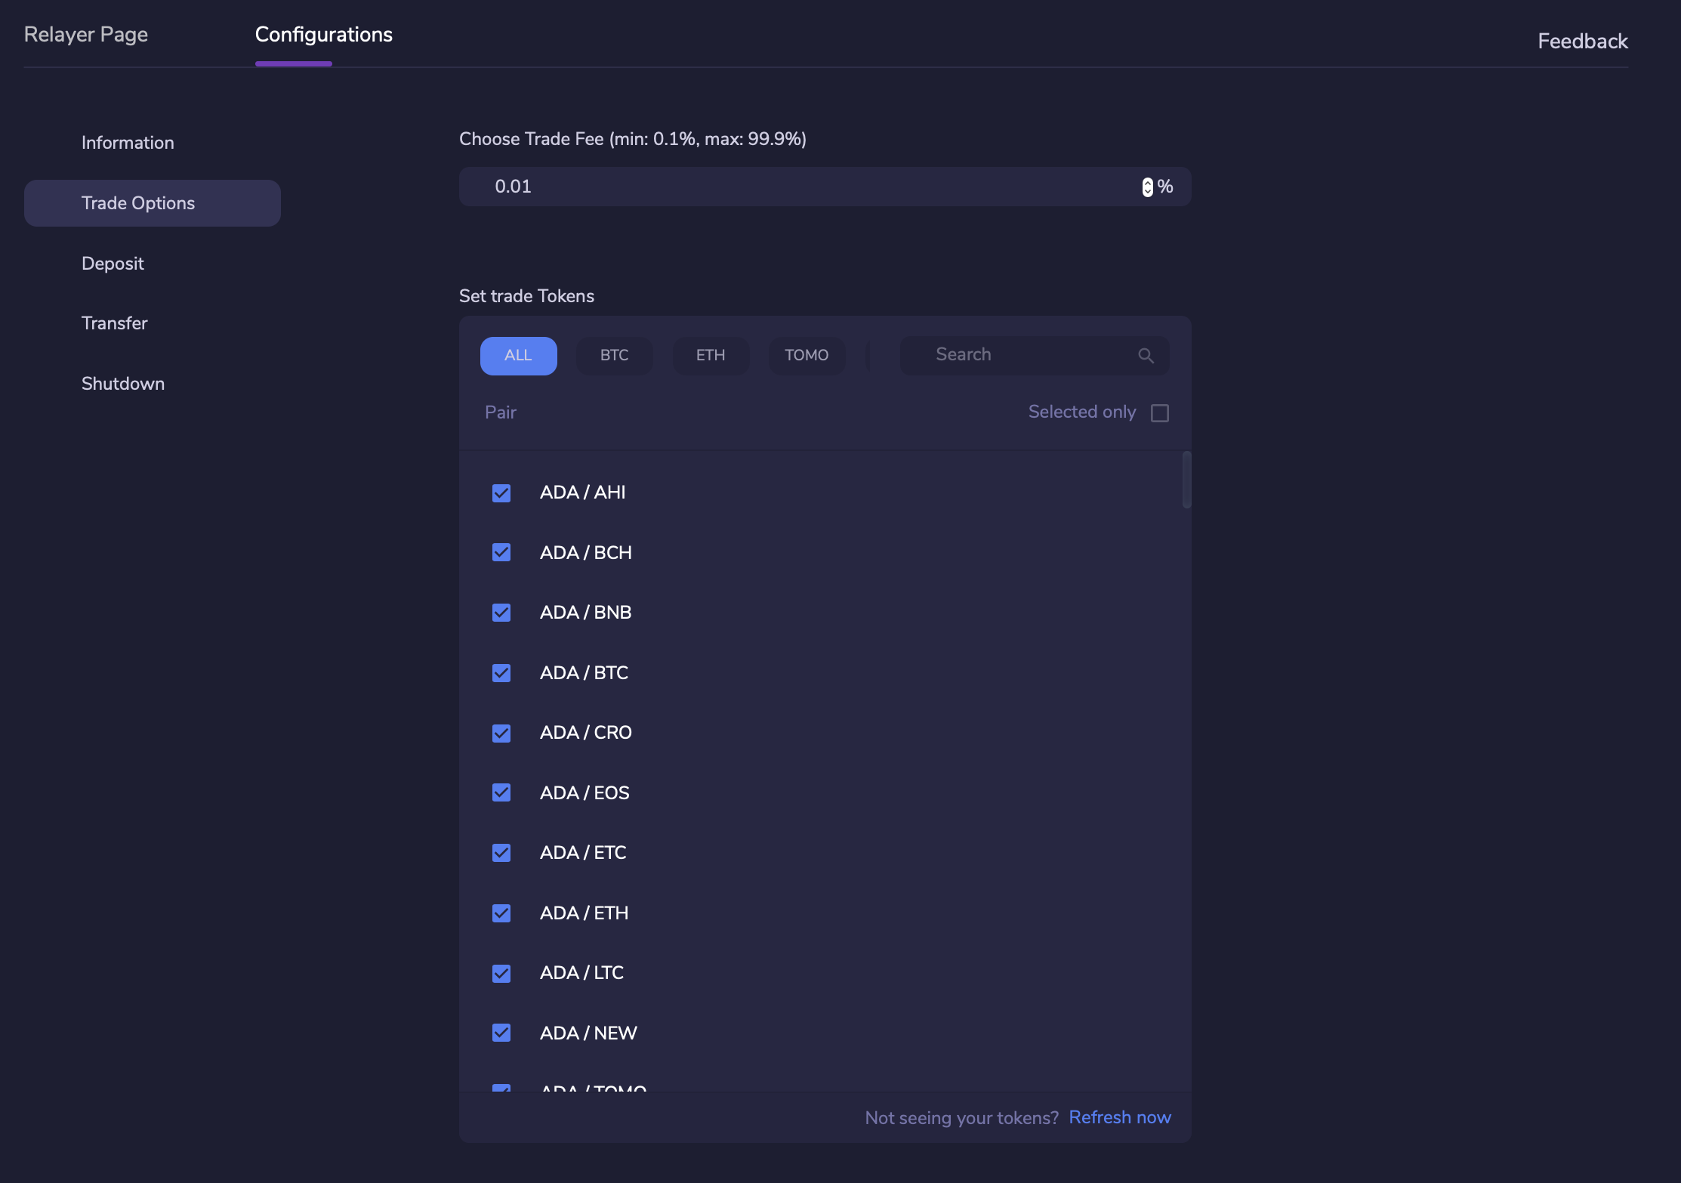
Task: Click the Refresh now link
Action: (x=1119, y=1117)
